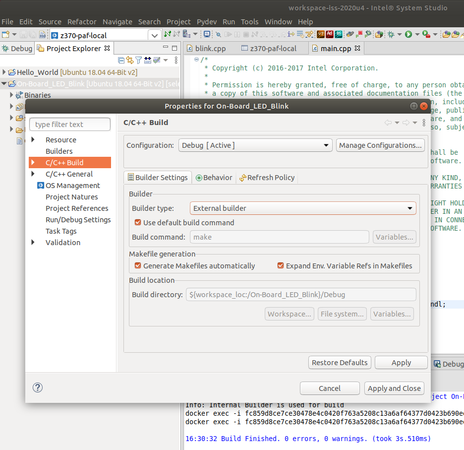Click the filter funnel icon in Project Explorer
This screenshot has width=464, height=450.
(x=139, y=60)
